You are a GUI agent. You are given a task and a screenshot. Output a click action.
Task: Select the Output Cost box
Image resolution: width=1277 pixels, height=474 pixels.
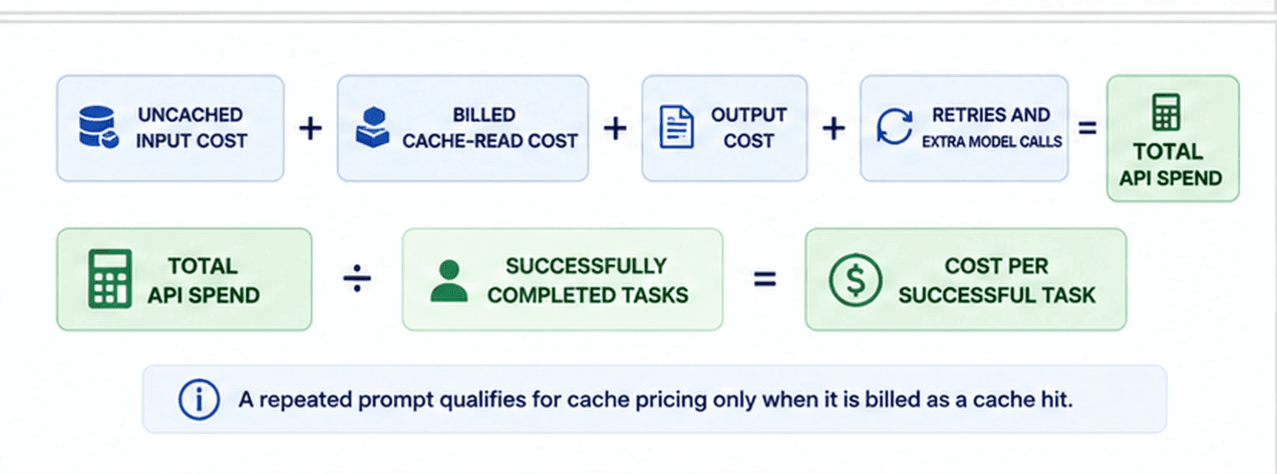pos(725,129)
